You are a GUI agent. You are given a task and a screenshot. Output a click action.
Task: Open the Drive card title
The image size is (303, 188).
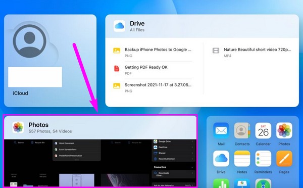click(137, 24)
